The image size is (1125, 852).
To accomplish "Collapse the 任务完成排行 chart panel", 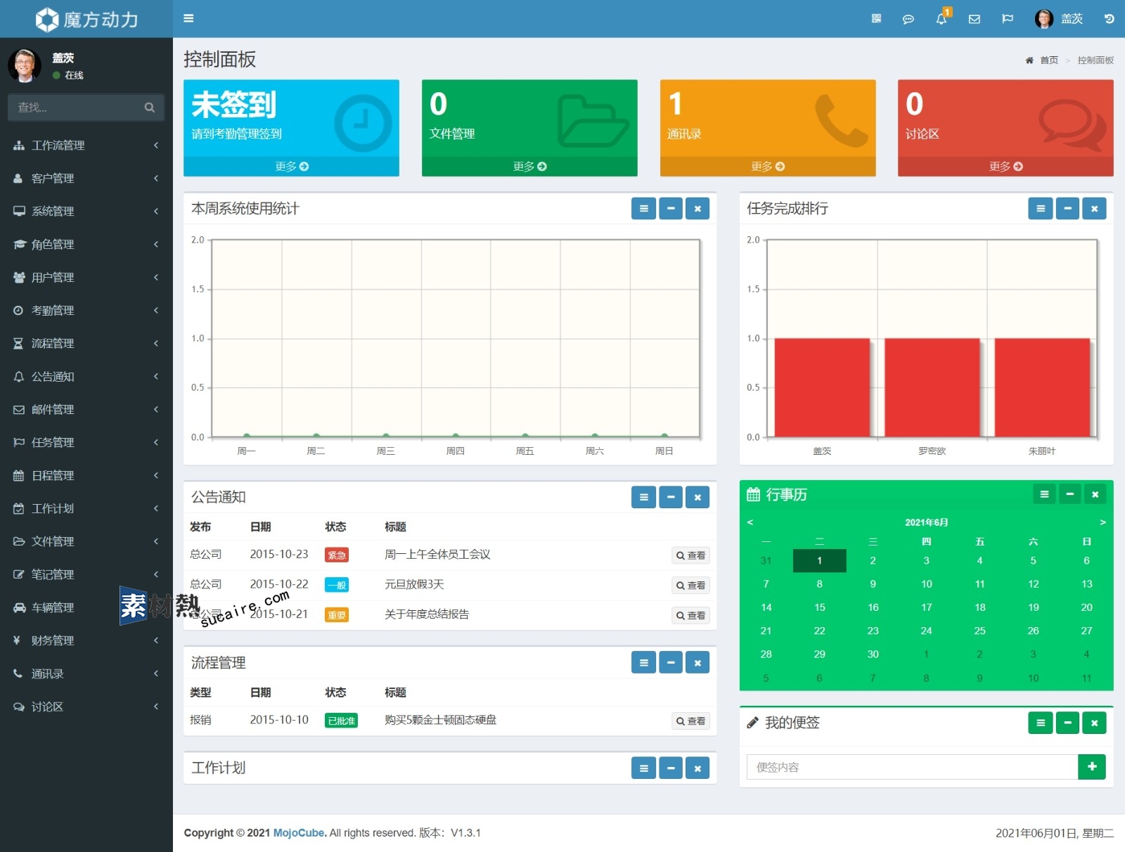I will pos(1067,208).
